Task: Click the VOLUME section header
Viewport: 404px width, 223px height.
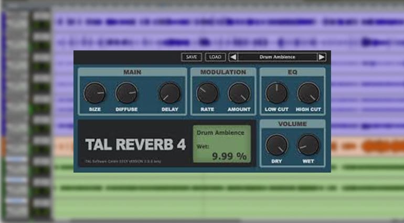Action: 292,124
